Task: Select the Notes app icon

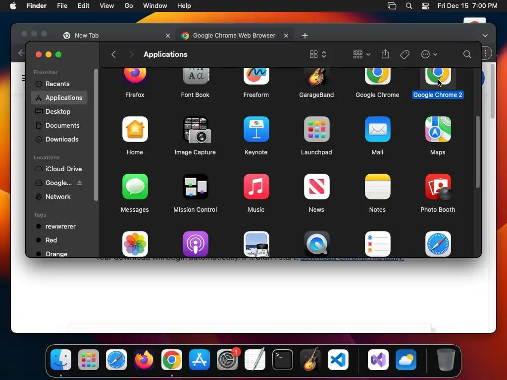Action: [x=377, y=187]
